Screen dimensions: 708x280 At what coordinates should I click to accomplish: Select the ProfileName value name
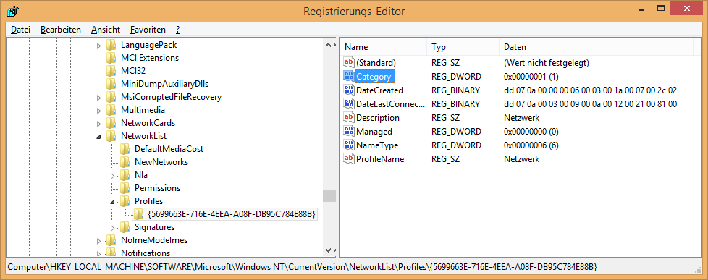(380, 159)
